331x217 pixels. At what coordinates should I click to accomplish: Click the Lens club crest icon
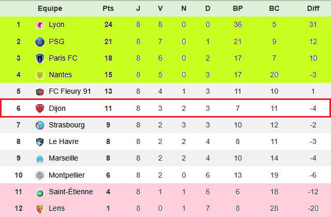[x=39, y=209]
